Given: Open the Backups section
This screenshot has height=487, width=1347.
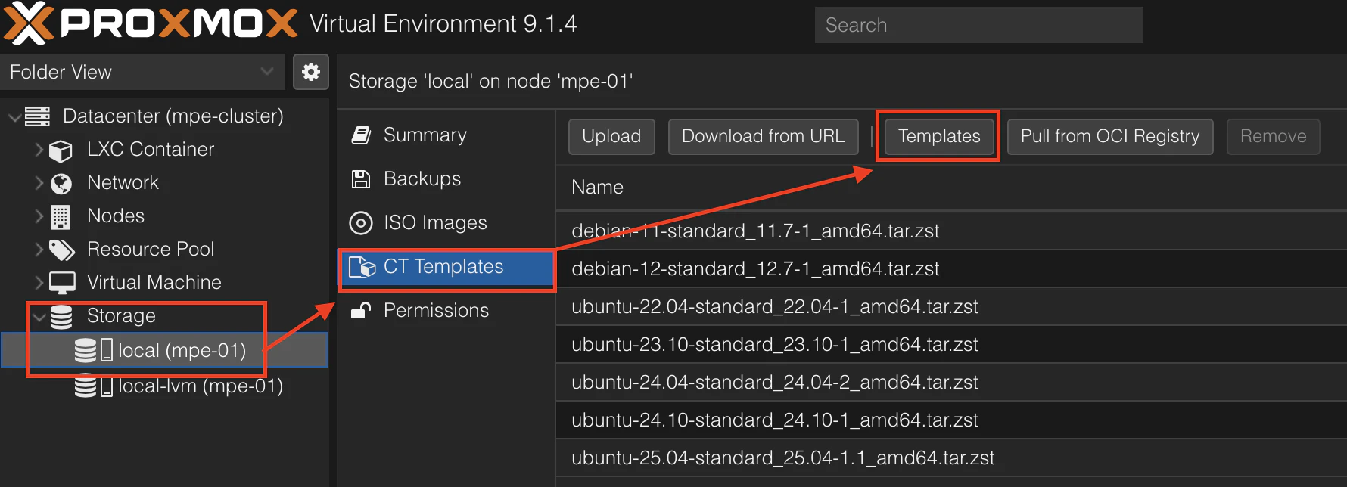Looking at the screenshot, I should point(446,179).
